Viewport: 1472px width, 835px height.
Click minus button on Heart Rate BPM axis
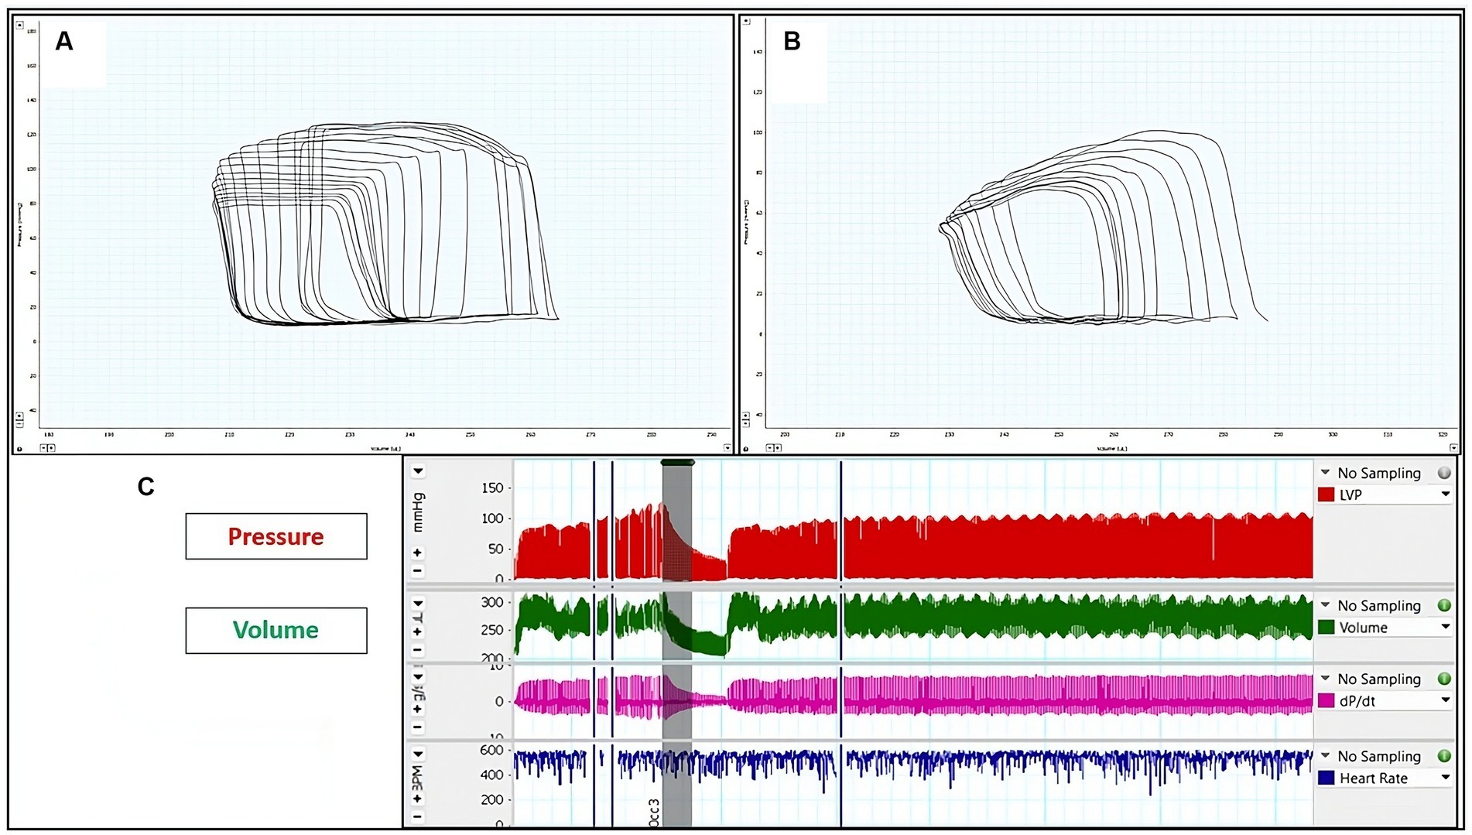tap(417, 816)
